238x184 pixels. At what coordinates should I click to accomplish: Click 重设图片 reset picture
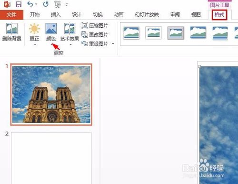coord(95,44)
